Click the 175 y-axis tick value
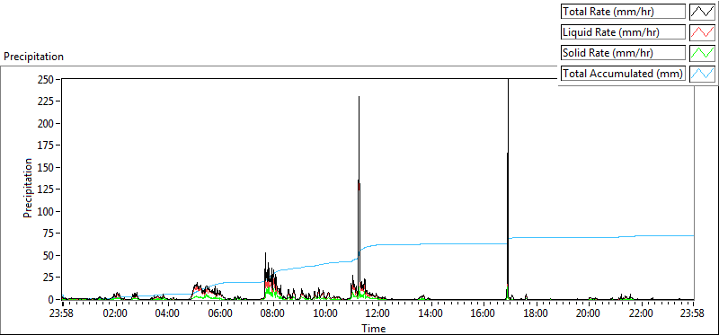 tap(46, 145)
